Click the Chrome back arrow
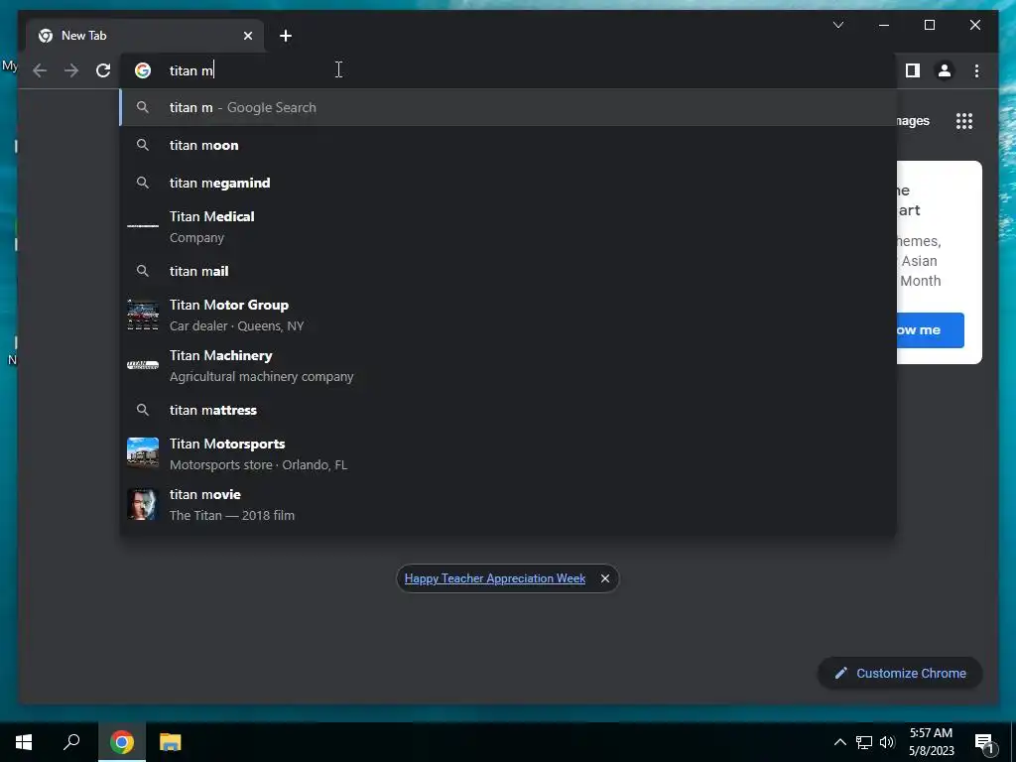 (40, 70)
